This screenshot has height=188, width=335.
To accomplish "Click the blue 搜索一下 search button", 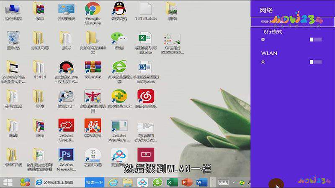I will [95, 183].
